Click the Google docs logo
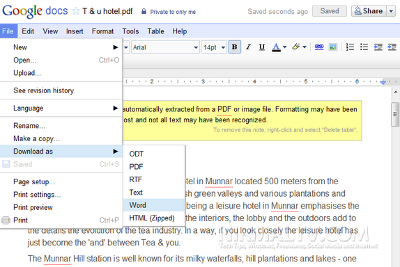Viewport: 400px width, 267px height. pos(35,11)
